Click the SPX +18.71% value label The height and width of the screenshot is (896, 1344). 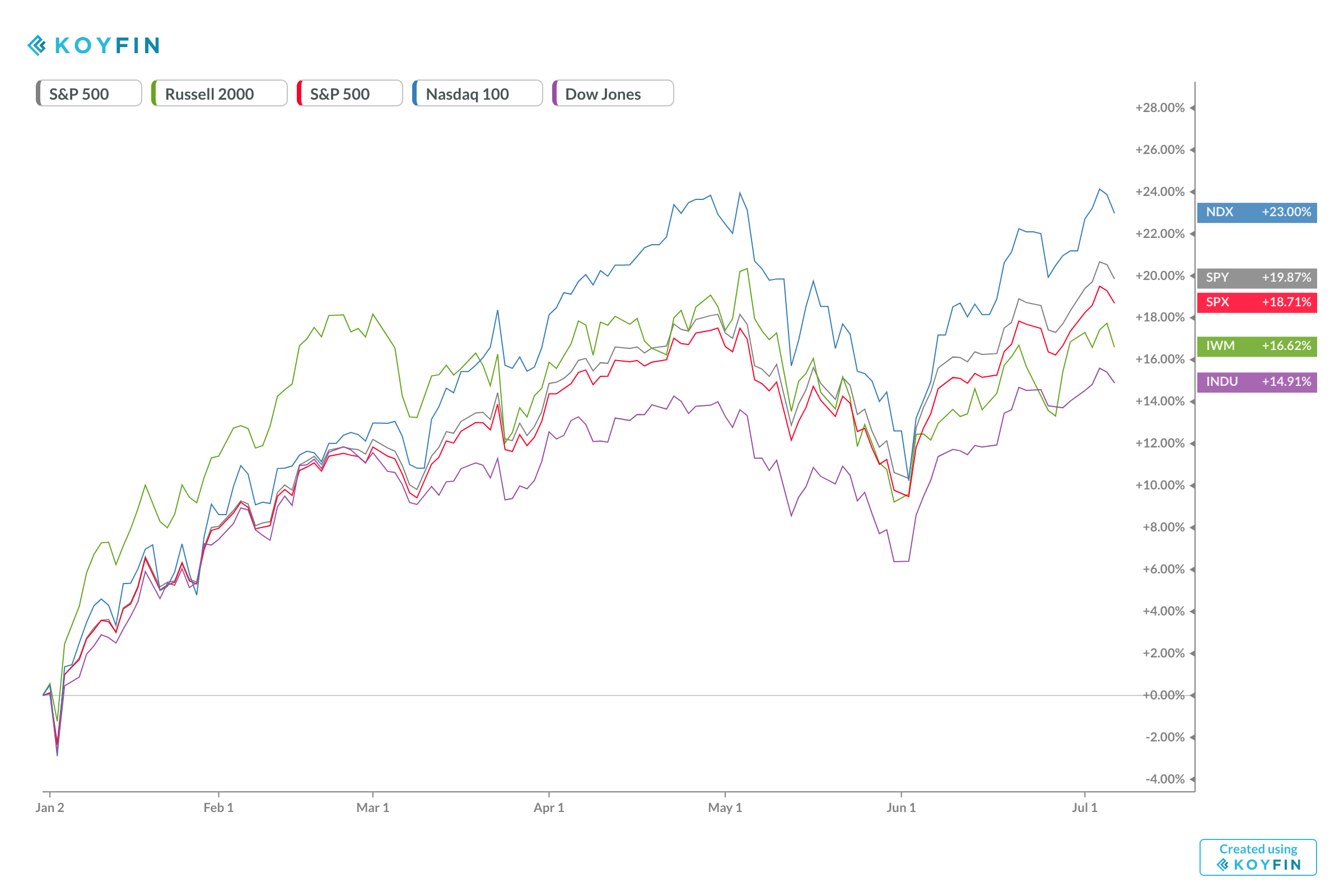[x=1257, y=302]
